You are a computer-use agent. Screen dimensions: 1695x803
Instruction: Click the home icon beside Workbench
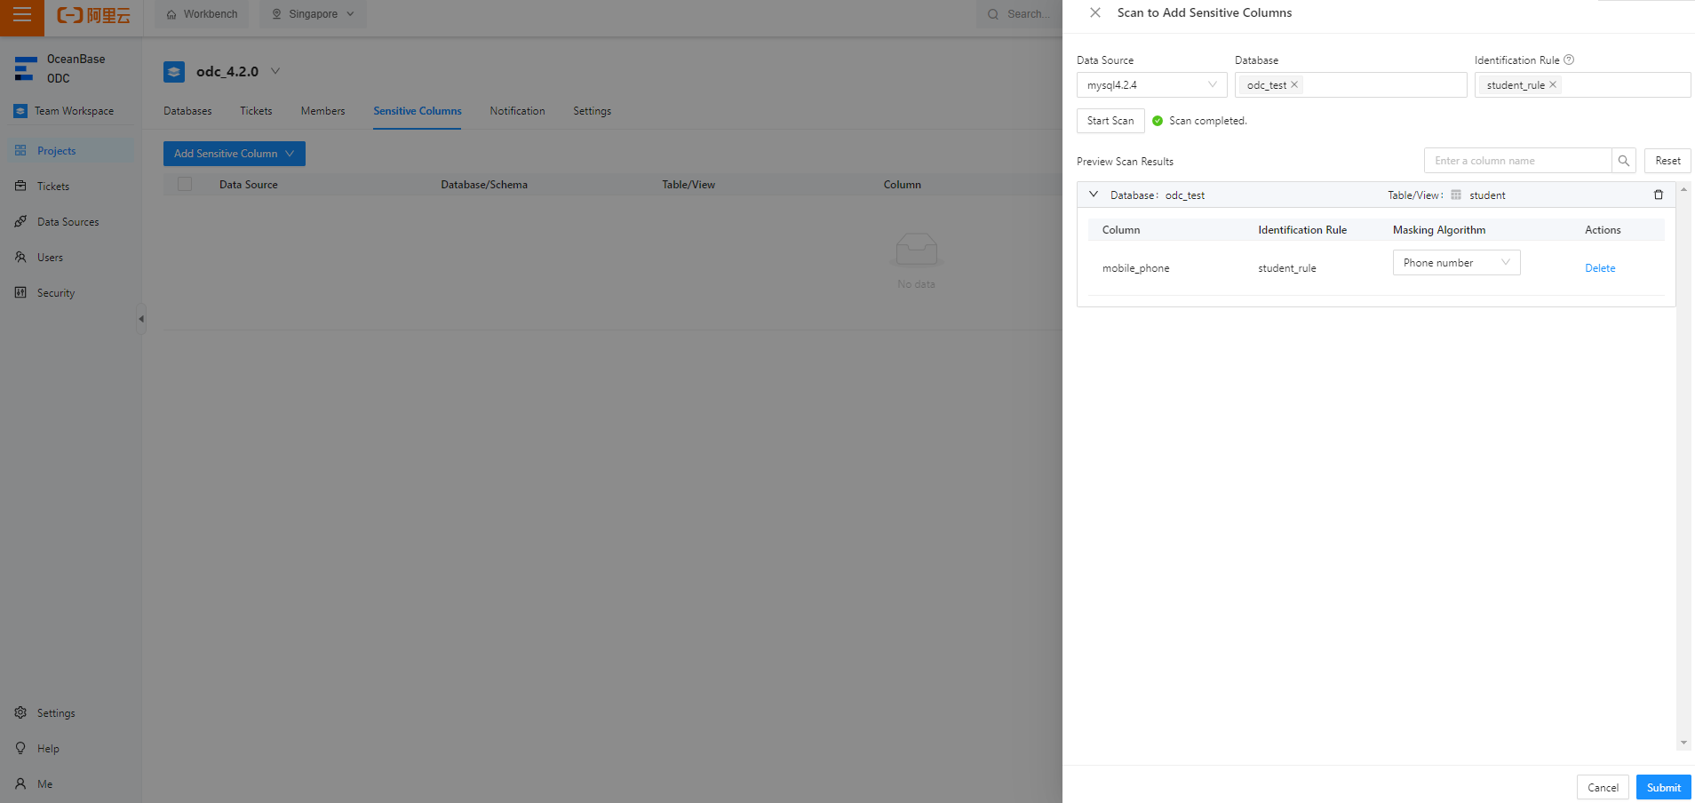click(x=171, y=14)
